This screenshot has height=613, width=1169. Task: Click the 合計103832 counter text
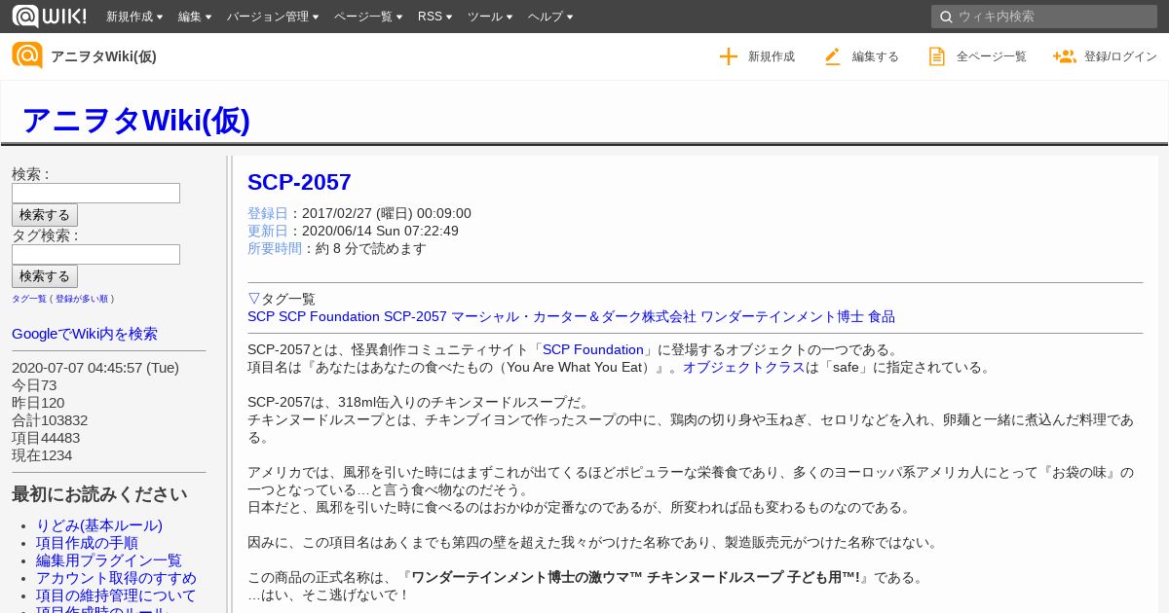50,420
